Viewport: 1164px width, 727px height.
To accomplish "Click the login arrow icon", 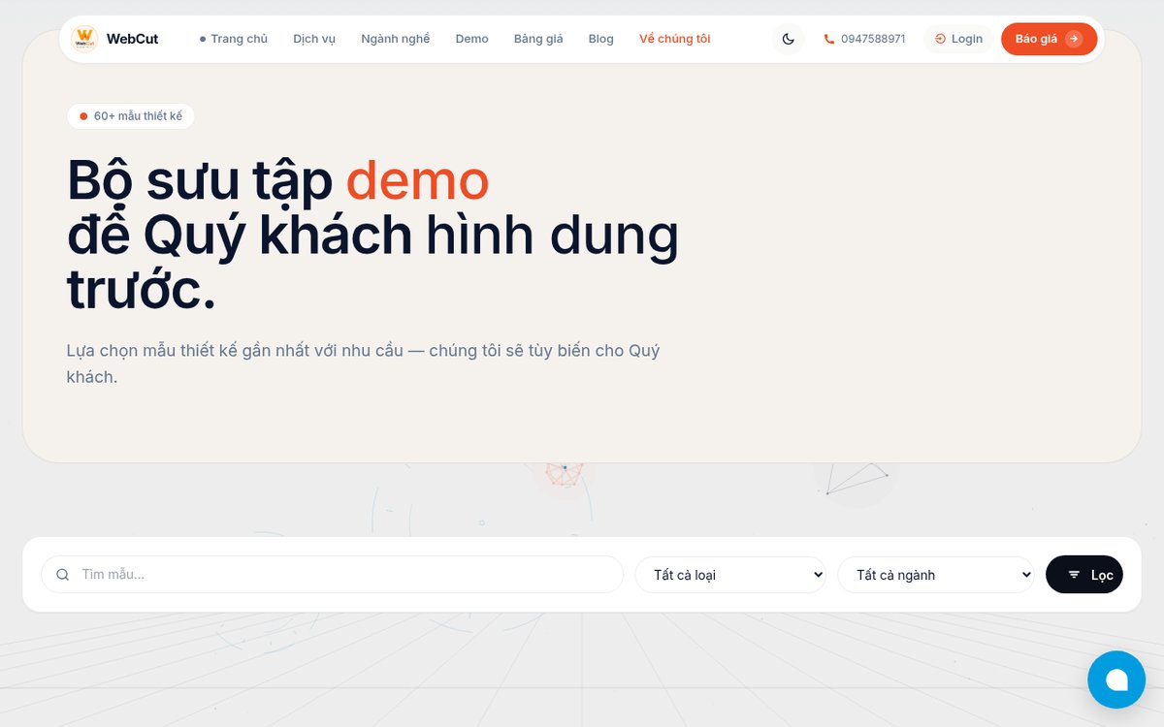I will pos(940,39).
